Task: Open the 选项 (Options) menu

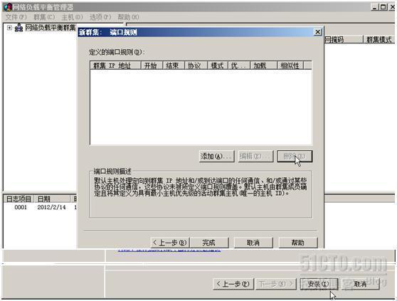Action: (x=100, y=17)
